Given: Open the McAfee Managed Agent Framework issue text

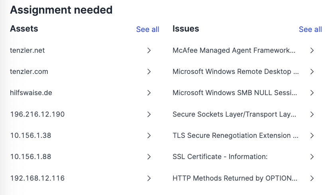Looking at the screenshot, I should coord(234,50).
